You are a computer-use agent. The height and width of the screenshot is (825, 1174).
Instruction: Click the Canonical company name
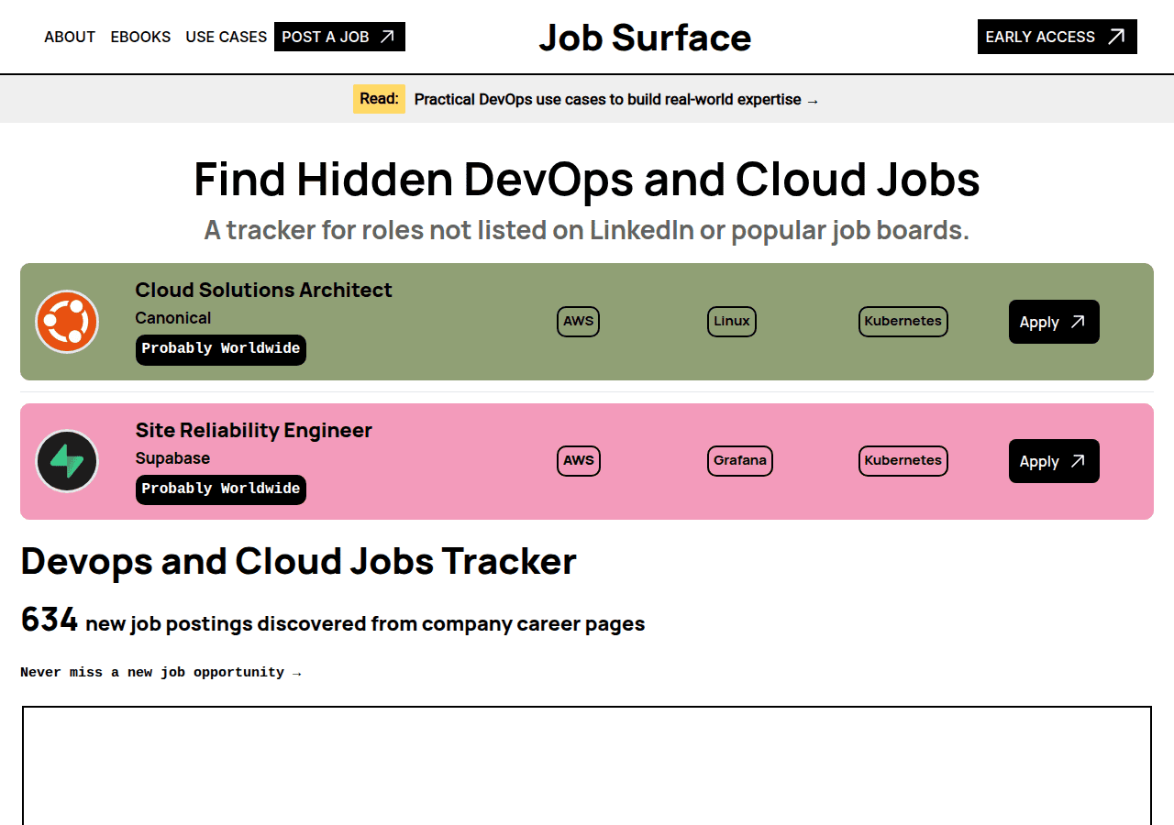[173, 318]
